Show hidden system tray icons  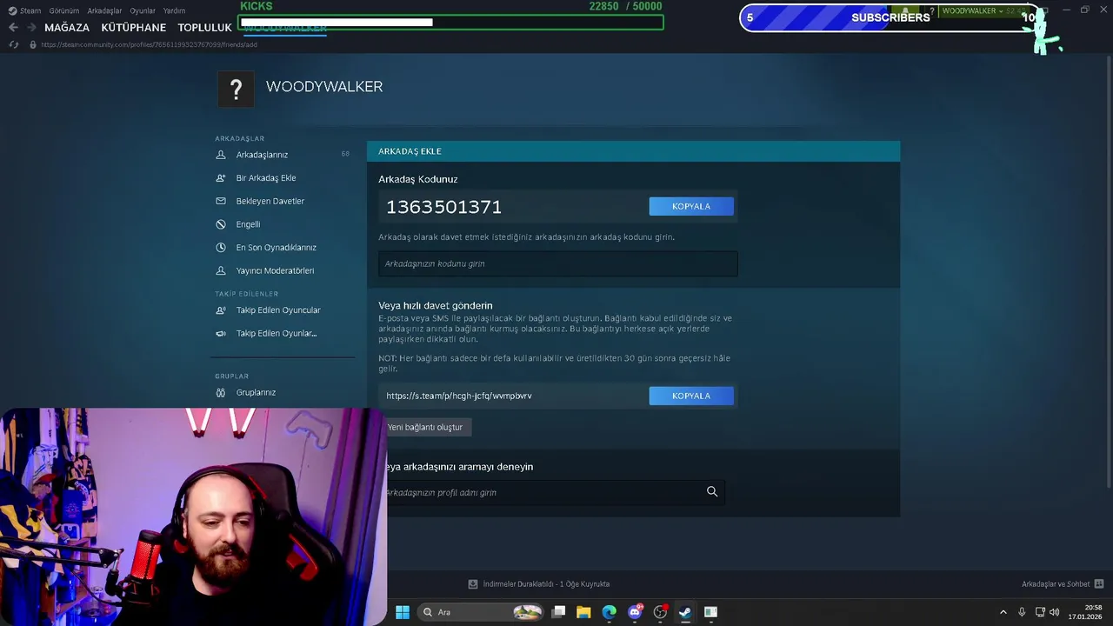[1003, 612]
